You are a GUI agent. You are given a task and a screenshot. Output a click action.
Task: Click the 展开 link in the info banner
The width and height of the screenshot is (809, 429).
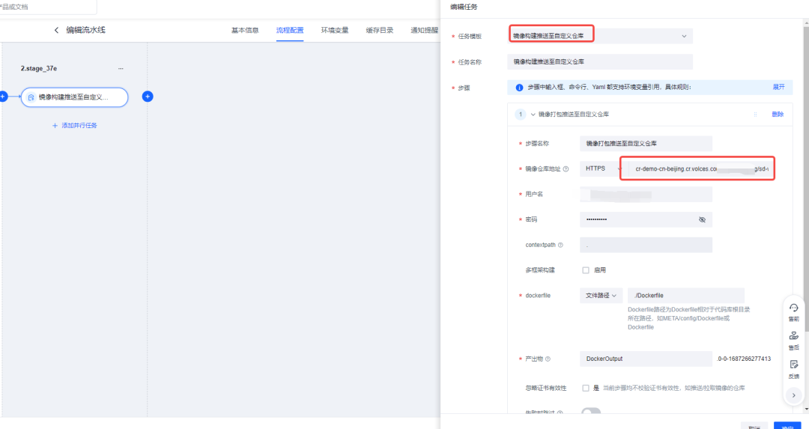point(778,87)
